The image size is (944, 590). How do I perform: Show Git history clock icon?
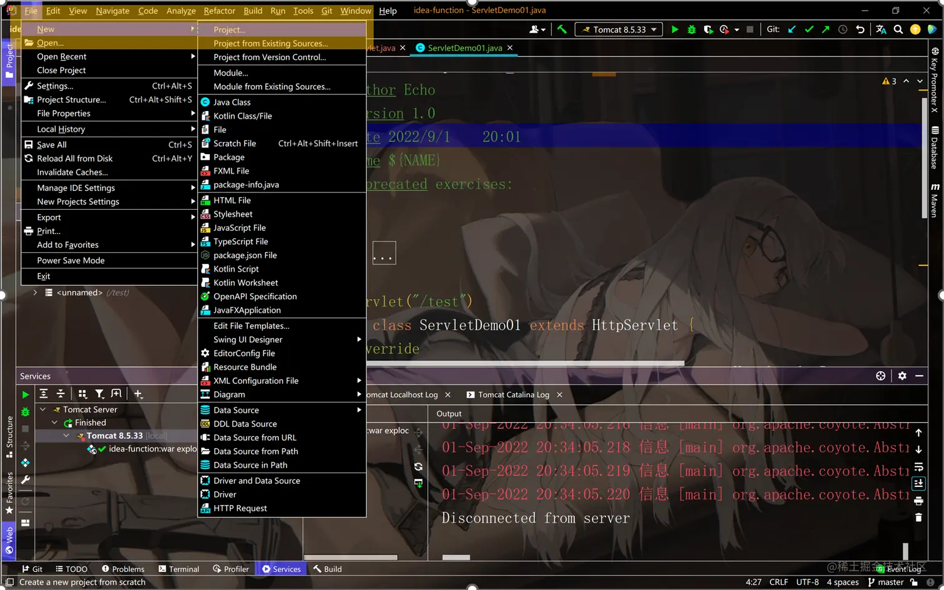click(843, 29)
